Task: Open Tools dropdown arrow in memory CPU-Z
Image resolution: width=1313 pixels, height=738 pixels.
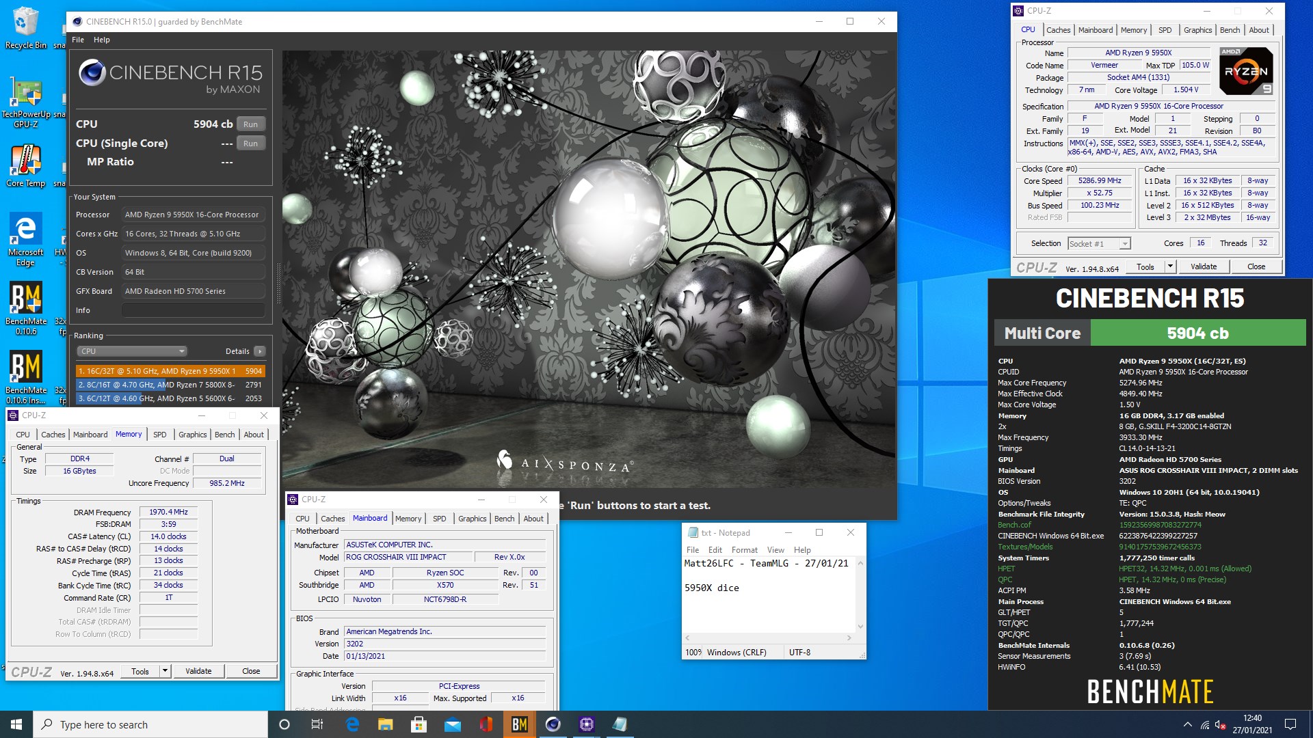Action: pyautogui.click(x=165, y=671)
